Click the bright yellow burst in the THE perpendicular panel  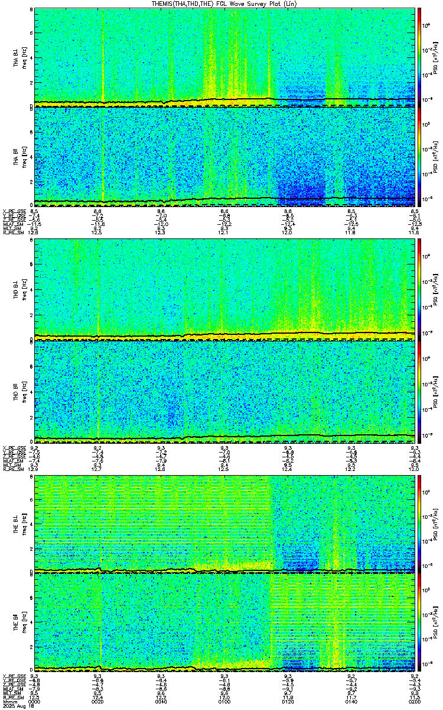[335, 547]
